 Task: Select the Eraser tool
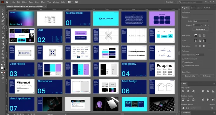[3, 38]
